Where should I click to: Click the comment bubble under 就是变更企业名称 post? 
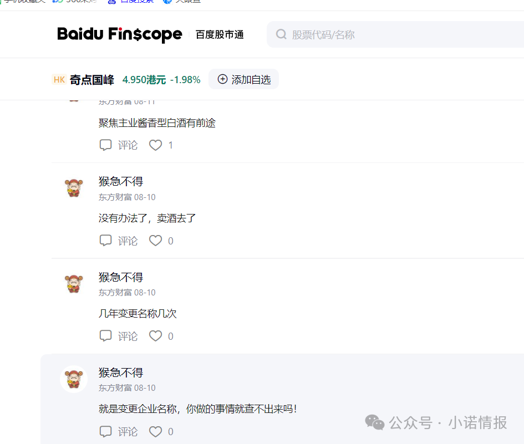(x=105, y=431)
